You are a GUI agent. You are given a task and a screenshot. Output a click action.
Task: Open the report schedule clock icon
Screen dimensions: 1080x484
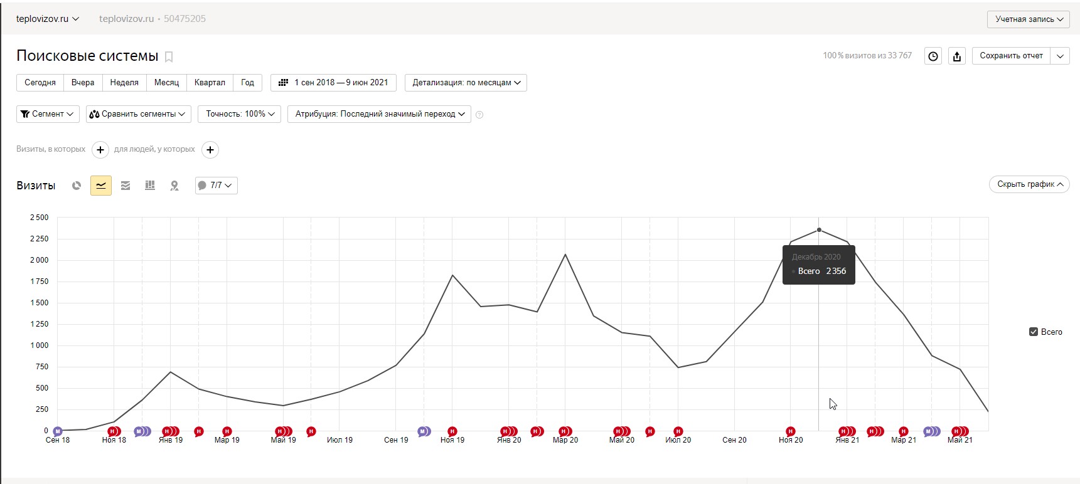click(933, 56)
